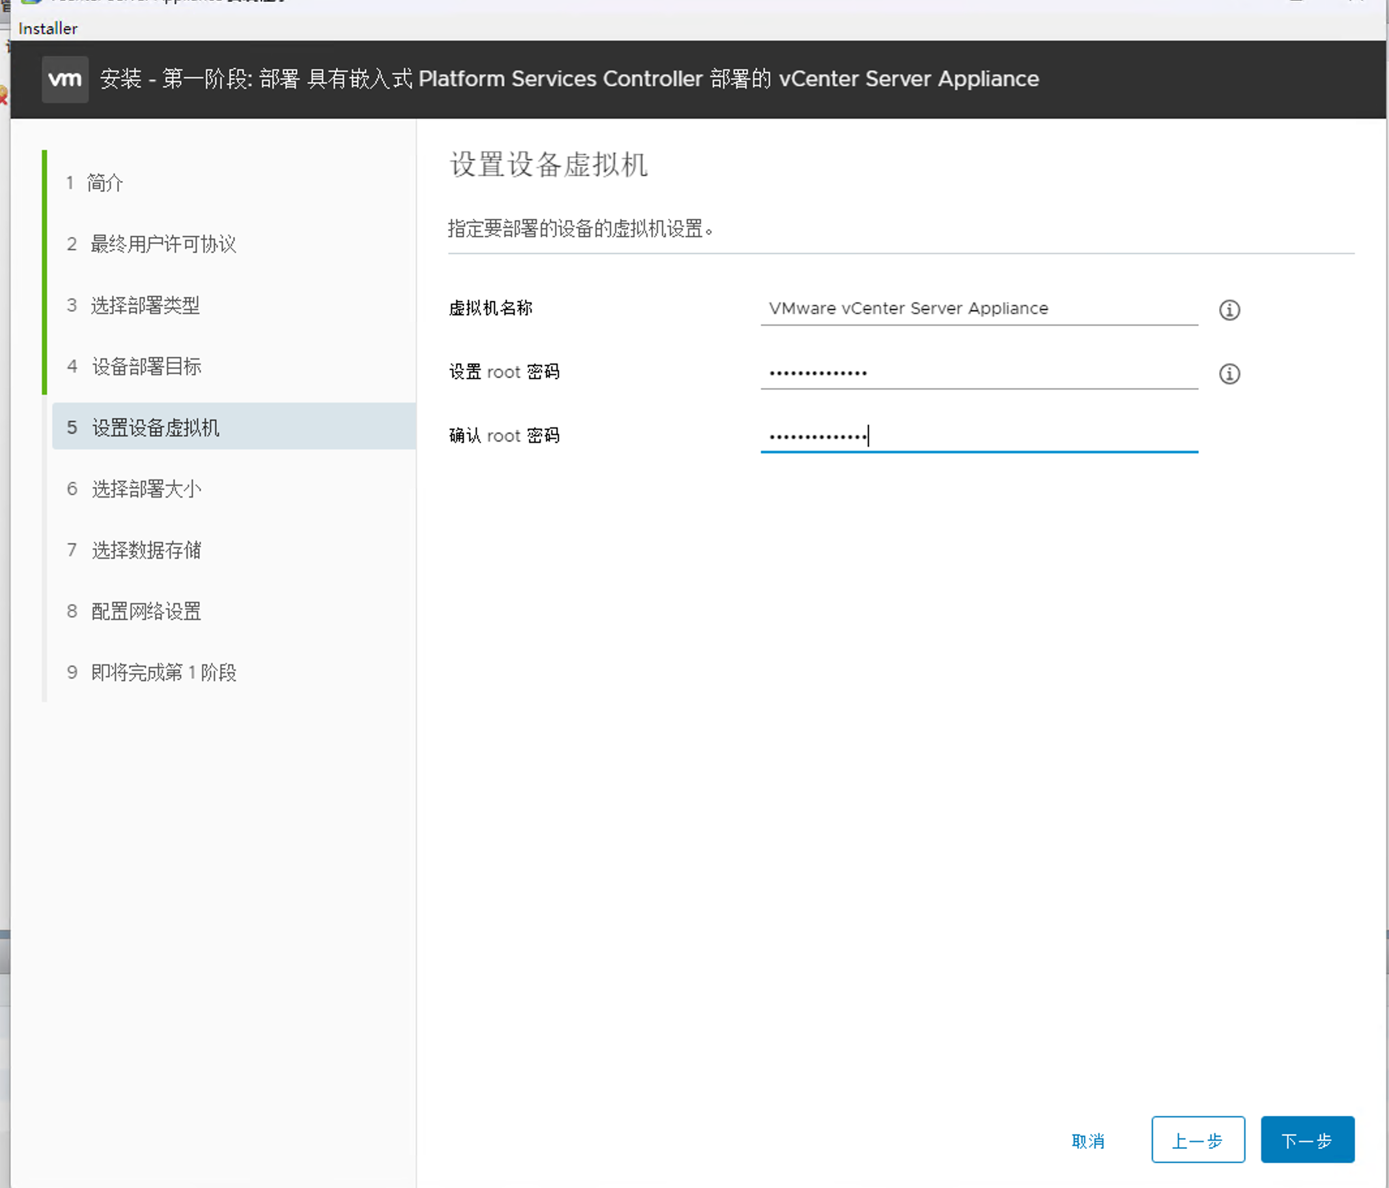Screen dimensions: 1389x1188
Task: Click the 虚拟机名称 input field
Action: tap(979, 309)
